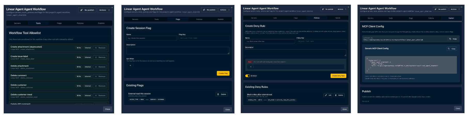Switch to Servers tab in the Tools dialog
Image resolution: width=469 pixels, height=117 pixels.
click(17, 23)
